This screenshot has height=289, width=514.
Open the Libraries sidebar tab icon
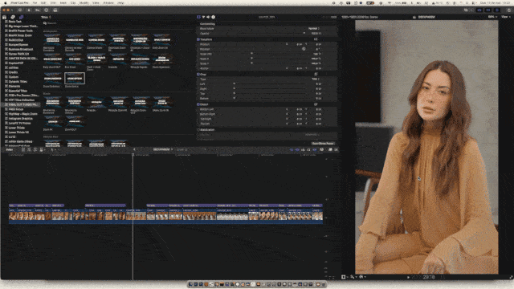4,17
